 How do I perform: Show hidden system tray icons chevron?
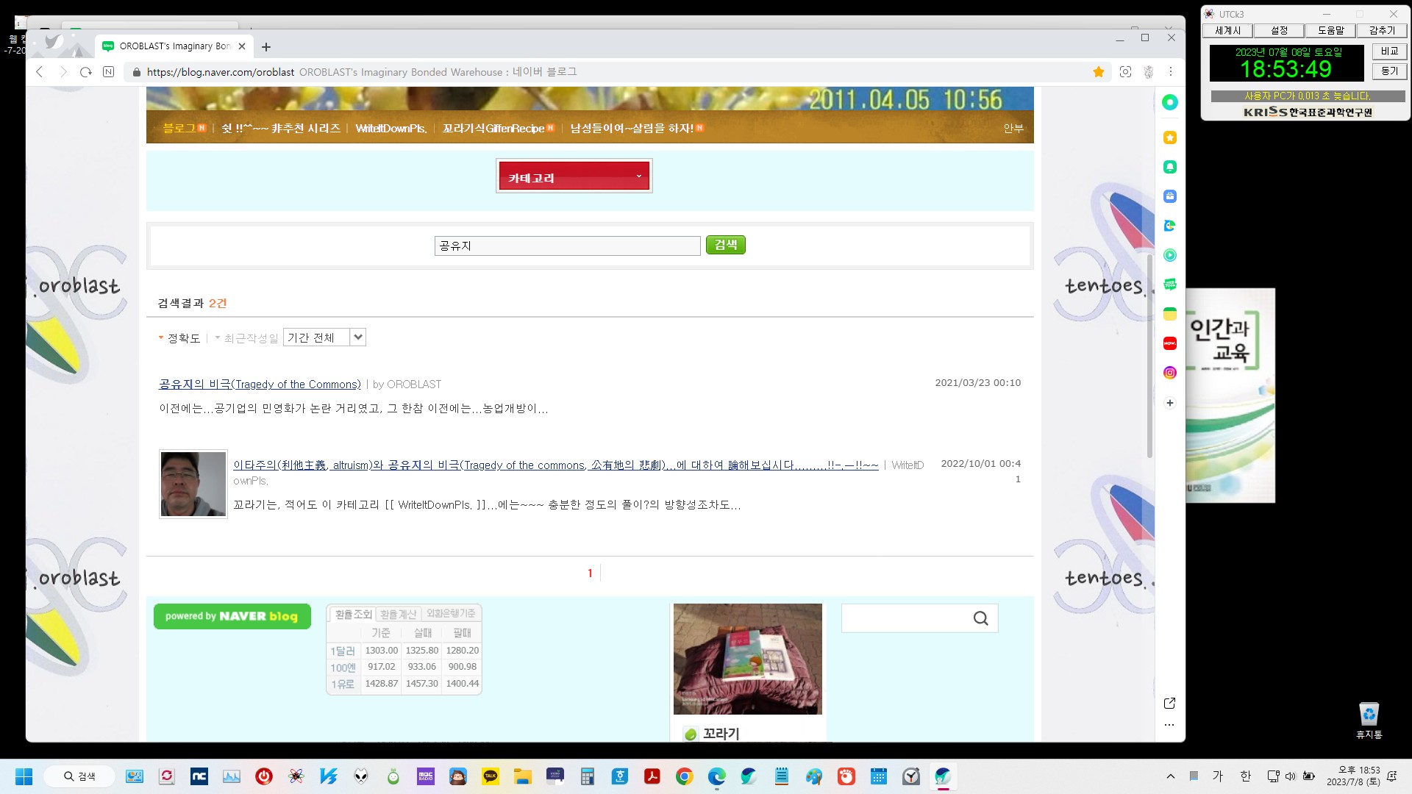pos(1170,776)
